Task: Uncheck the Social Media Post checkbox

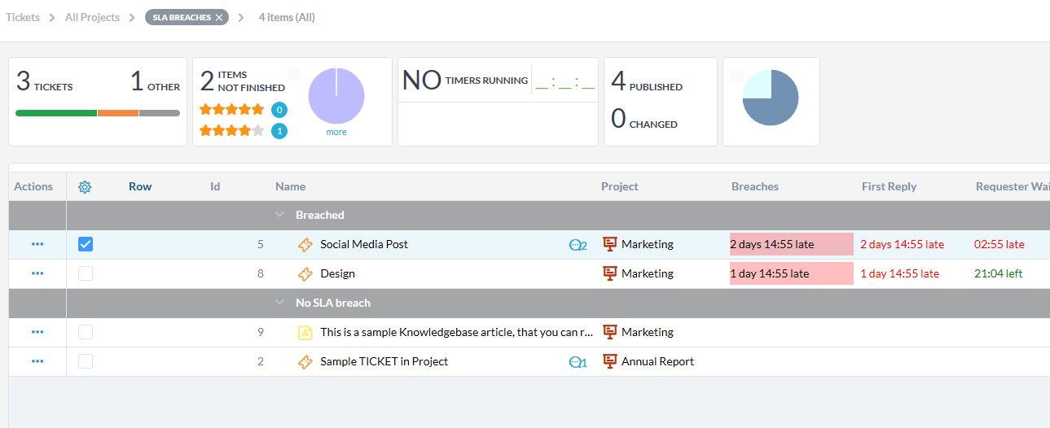Action: pyautogui.click(x=86, y=244)
